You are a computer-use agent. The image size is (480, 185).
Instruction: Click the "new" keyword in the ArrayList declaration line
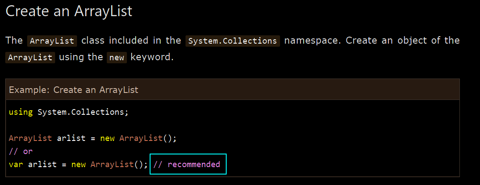(107, 138)
